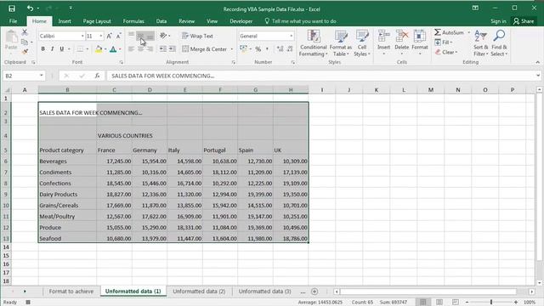Screen dimensions: 544x306
Task: Click the Increase Decimal icon
Action: [x=280, y=49]
